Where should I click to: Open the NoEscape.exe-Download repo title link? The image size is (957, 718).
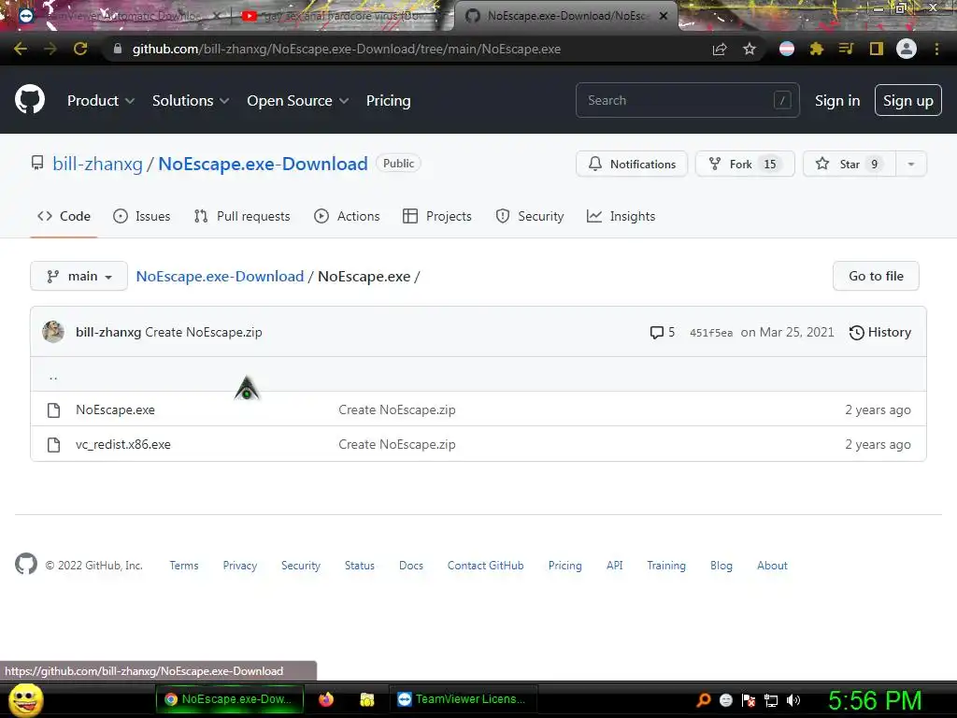(263, 164)
